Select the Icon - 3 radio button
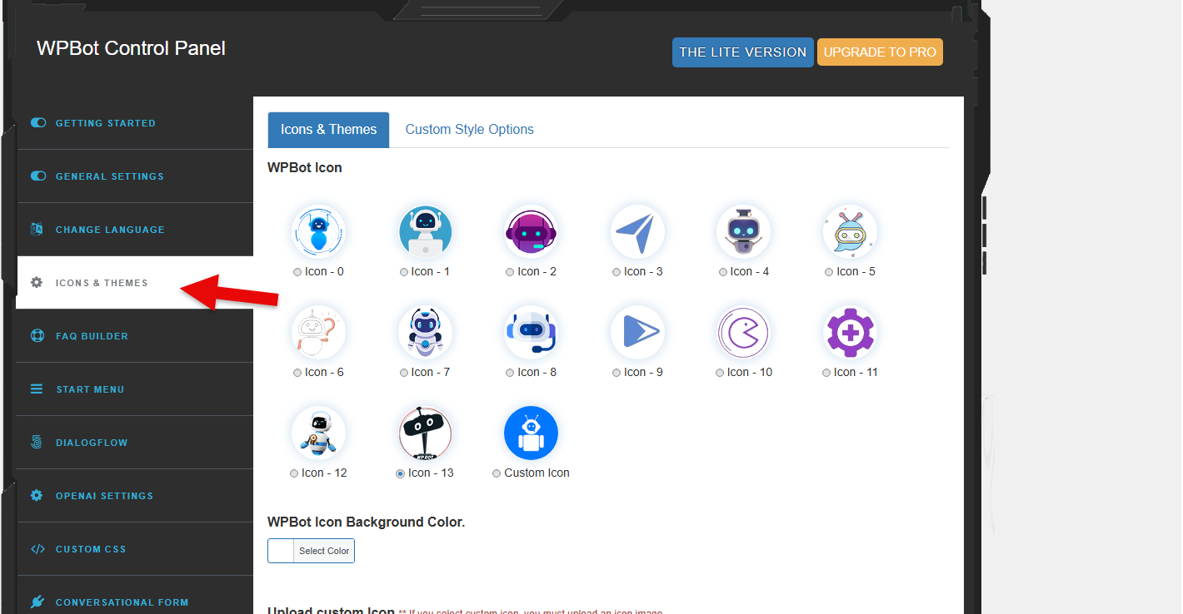Image resolution: width=1183 pixels, height=614 pixels. 616,272
